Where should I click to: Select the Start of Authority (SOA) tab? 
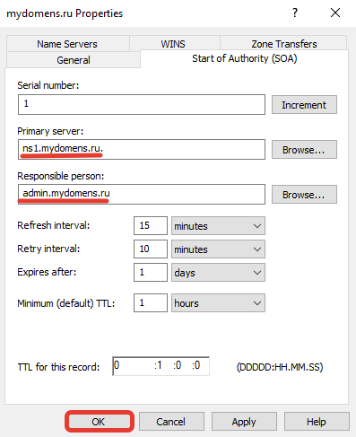(244, 58)
